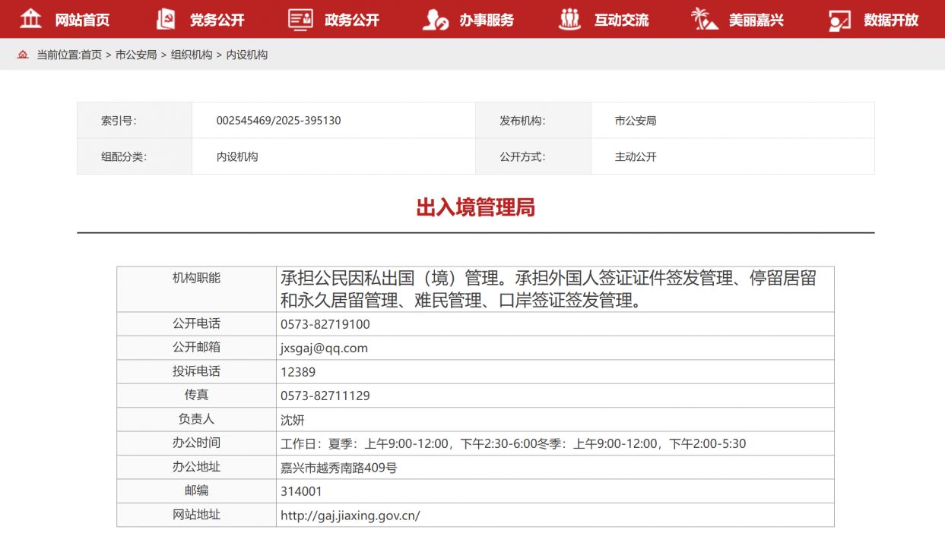This screenshot has height=558, width=945.
Task: Click 首页 in the breadcrumb path
Action: (x=91, y=55)
